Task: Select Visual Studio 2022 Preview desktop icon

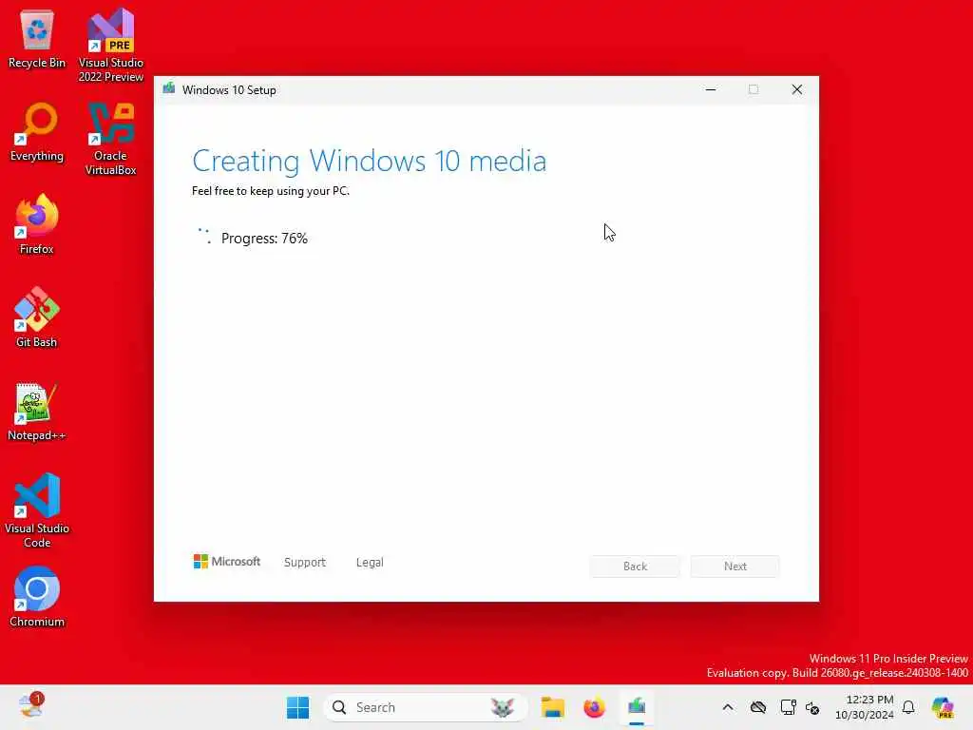Action: click(x=111, y=45)
